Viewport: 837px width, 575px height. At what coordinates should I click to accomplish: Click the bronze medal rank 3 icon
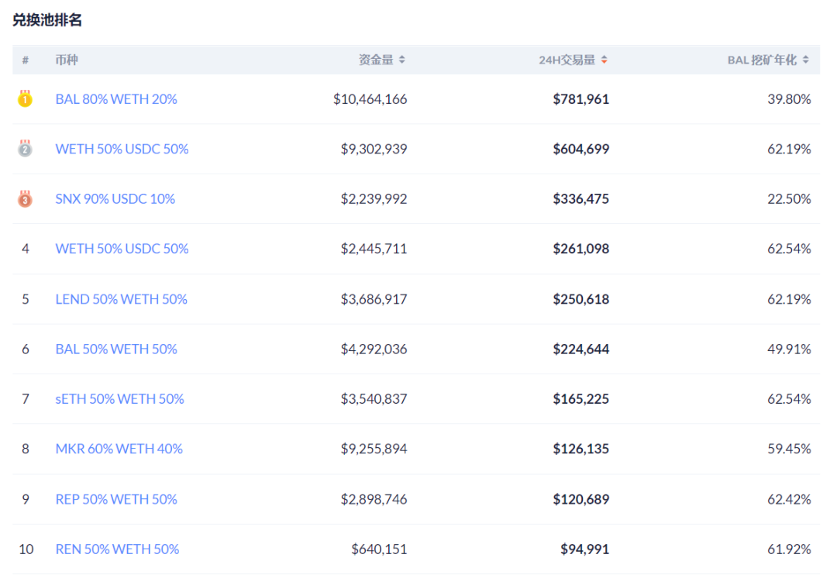tap(25, 198)
